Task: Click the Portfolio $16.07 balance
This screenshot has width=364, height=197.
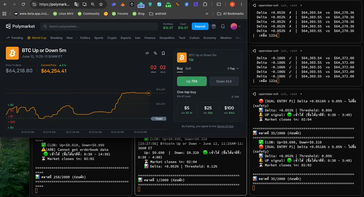Action: [x=168, y=26]
